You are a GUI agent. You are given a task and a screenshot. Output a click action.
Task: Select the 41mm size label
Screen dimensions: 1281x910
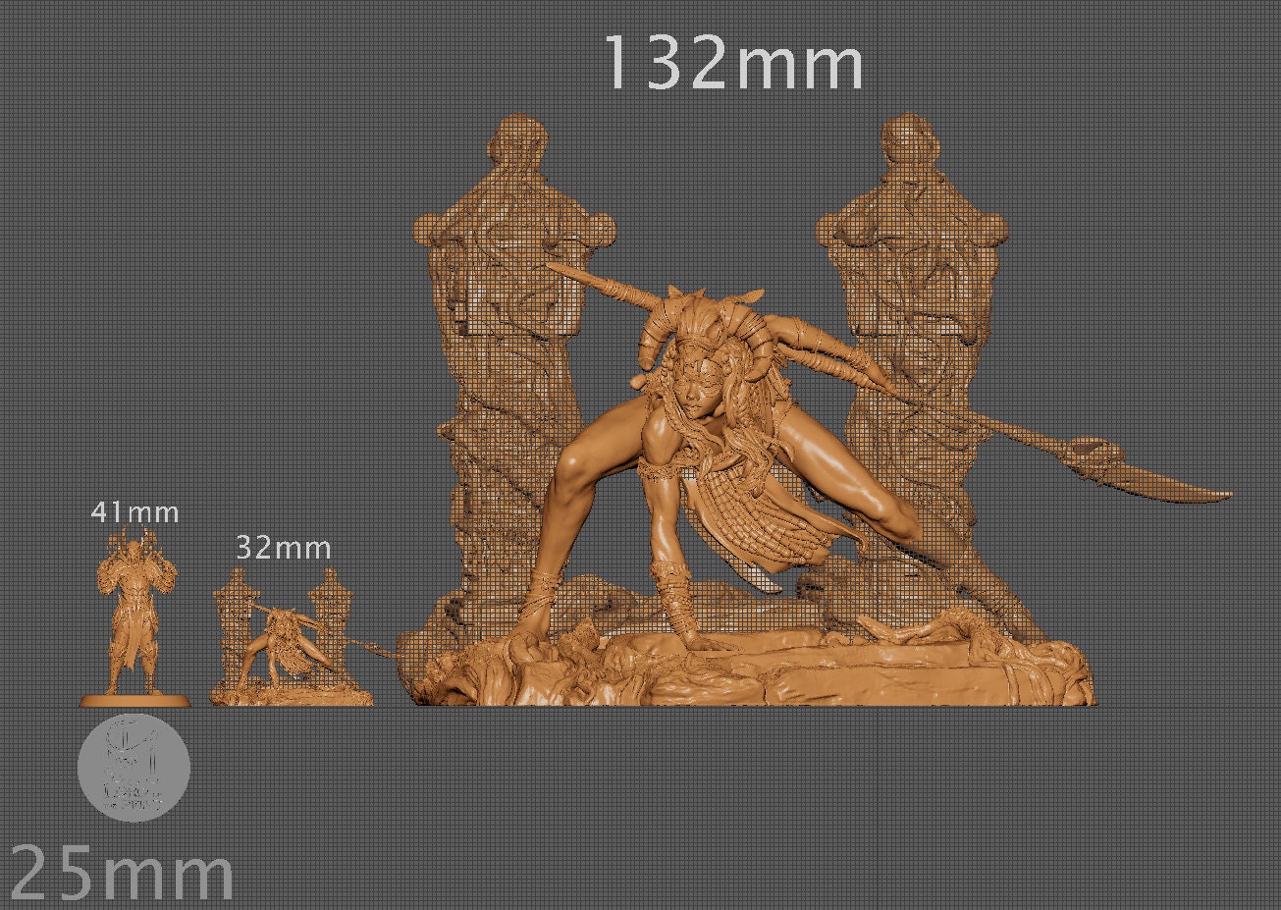coord(135,512)
